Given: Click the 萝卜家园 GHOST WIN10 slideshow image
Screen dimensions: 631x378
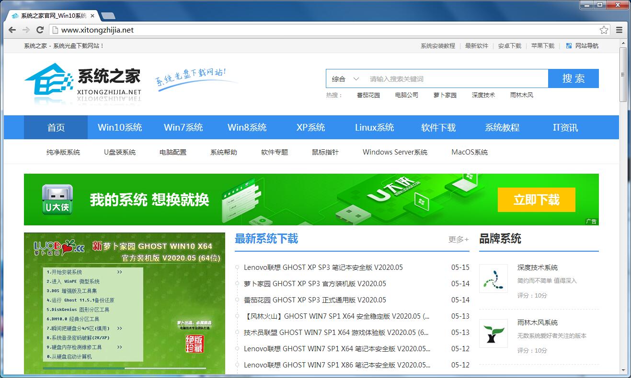Looking at the screenshot, I should click(x=125, y=303).
